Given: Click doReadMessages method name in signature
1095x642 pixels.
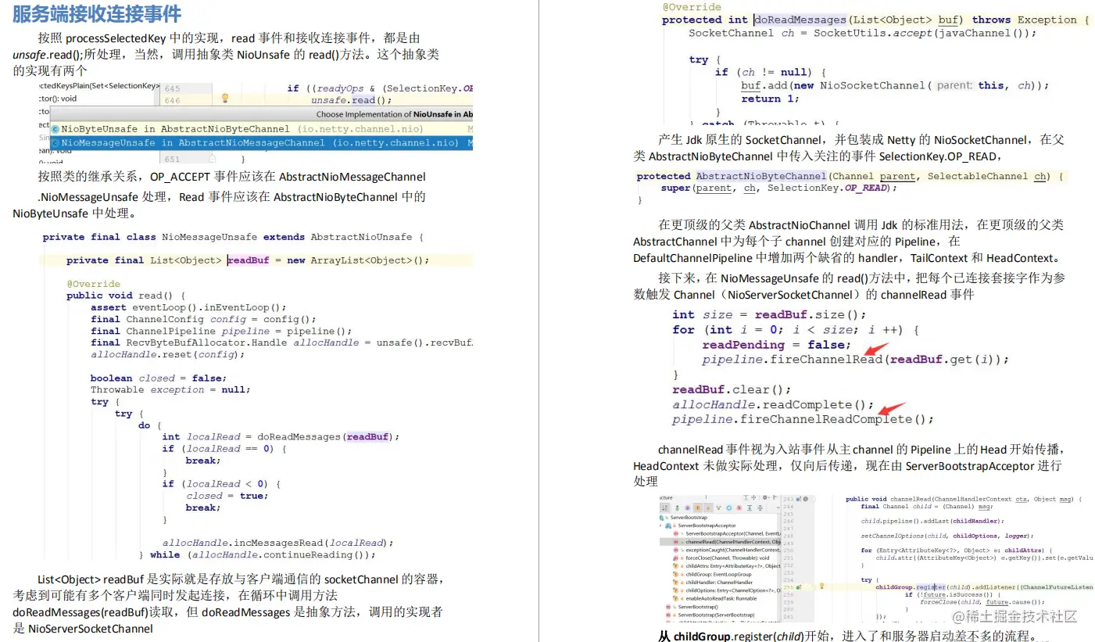Looking at the screenshot, I should (x=800, y=20).
